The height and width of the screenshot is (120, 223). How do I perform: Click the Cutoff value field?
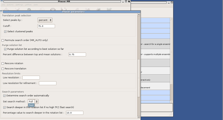pos(46,26)
